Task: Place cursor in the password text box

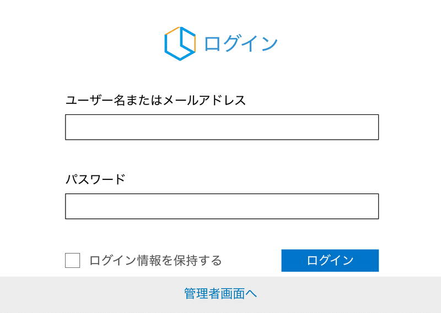Action: (x=222, y=206)
